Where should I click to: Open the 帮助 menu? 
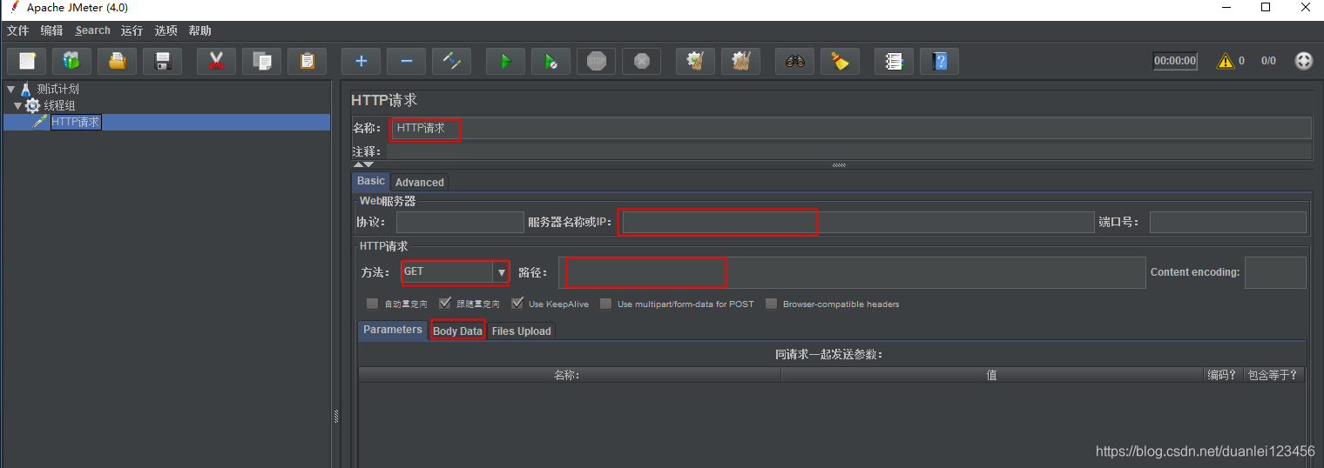tap(200, 30)
